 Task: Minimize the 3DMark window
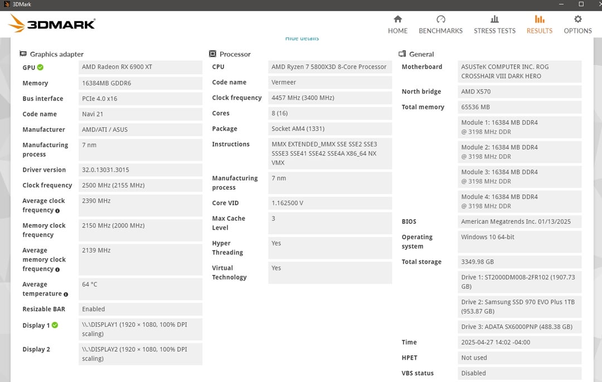pyautogui.click(x=561, y=4)
